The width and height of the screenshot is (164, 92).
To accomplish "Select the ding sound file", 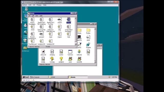I will coord(59,27).
